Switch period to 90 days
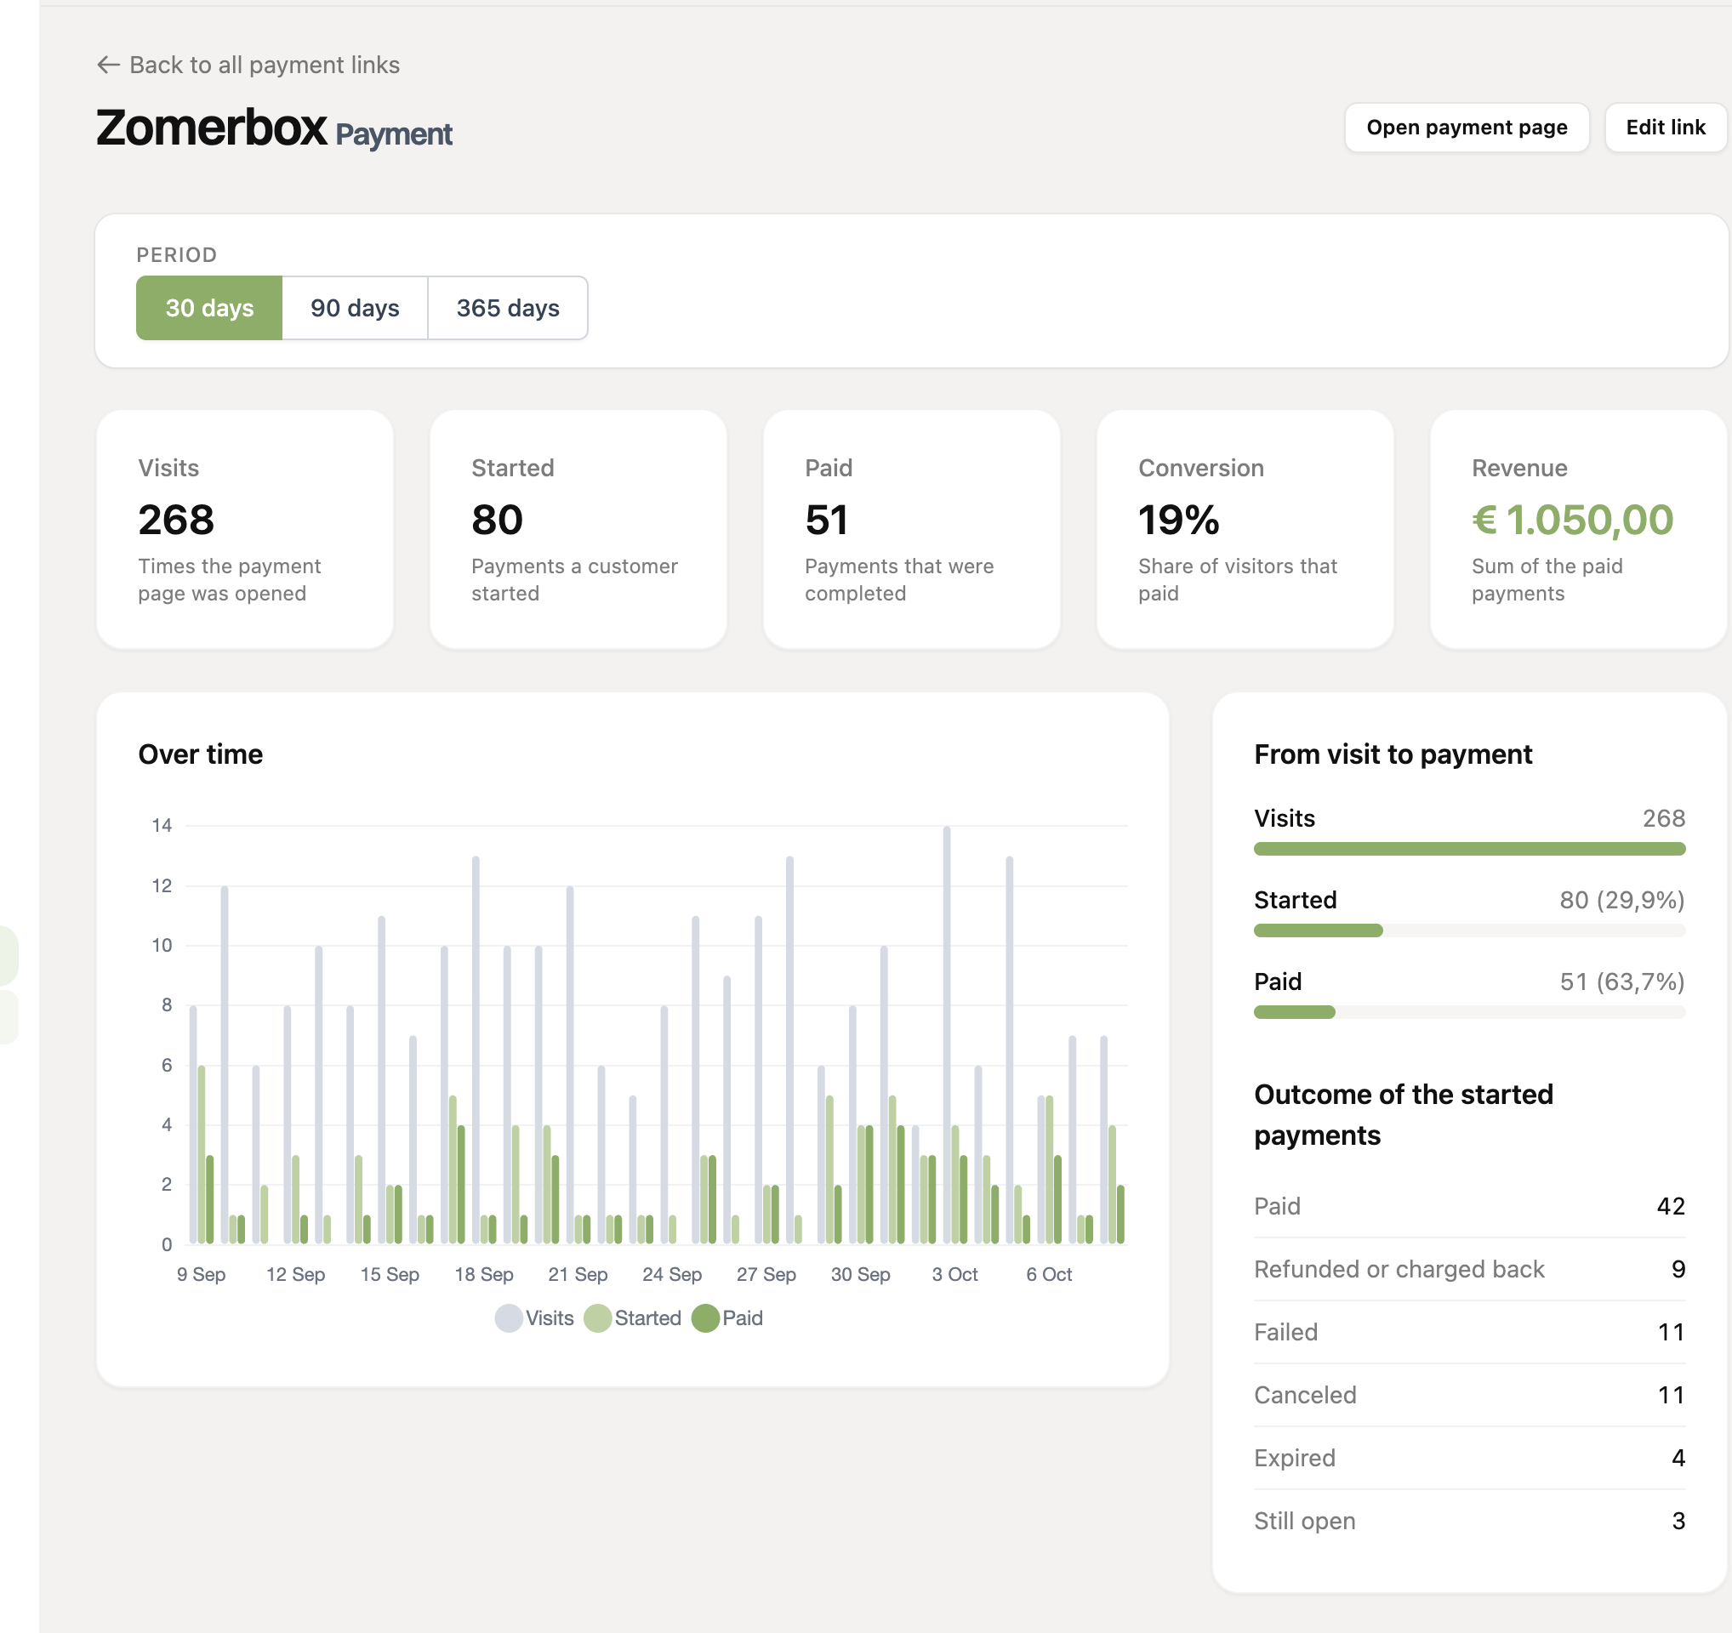Viewport: 1732px width, 1633px height. click(355, 307)
